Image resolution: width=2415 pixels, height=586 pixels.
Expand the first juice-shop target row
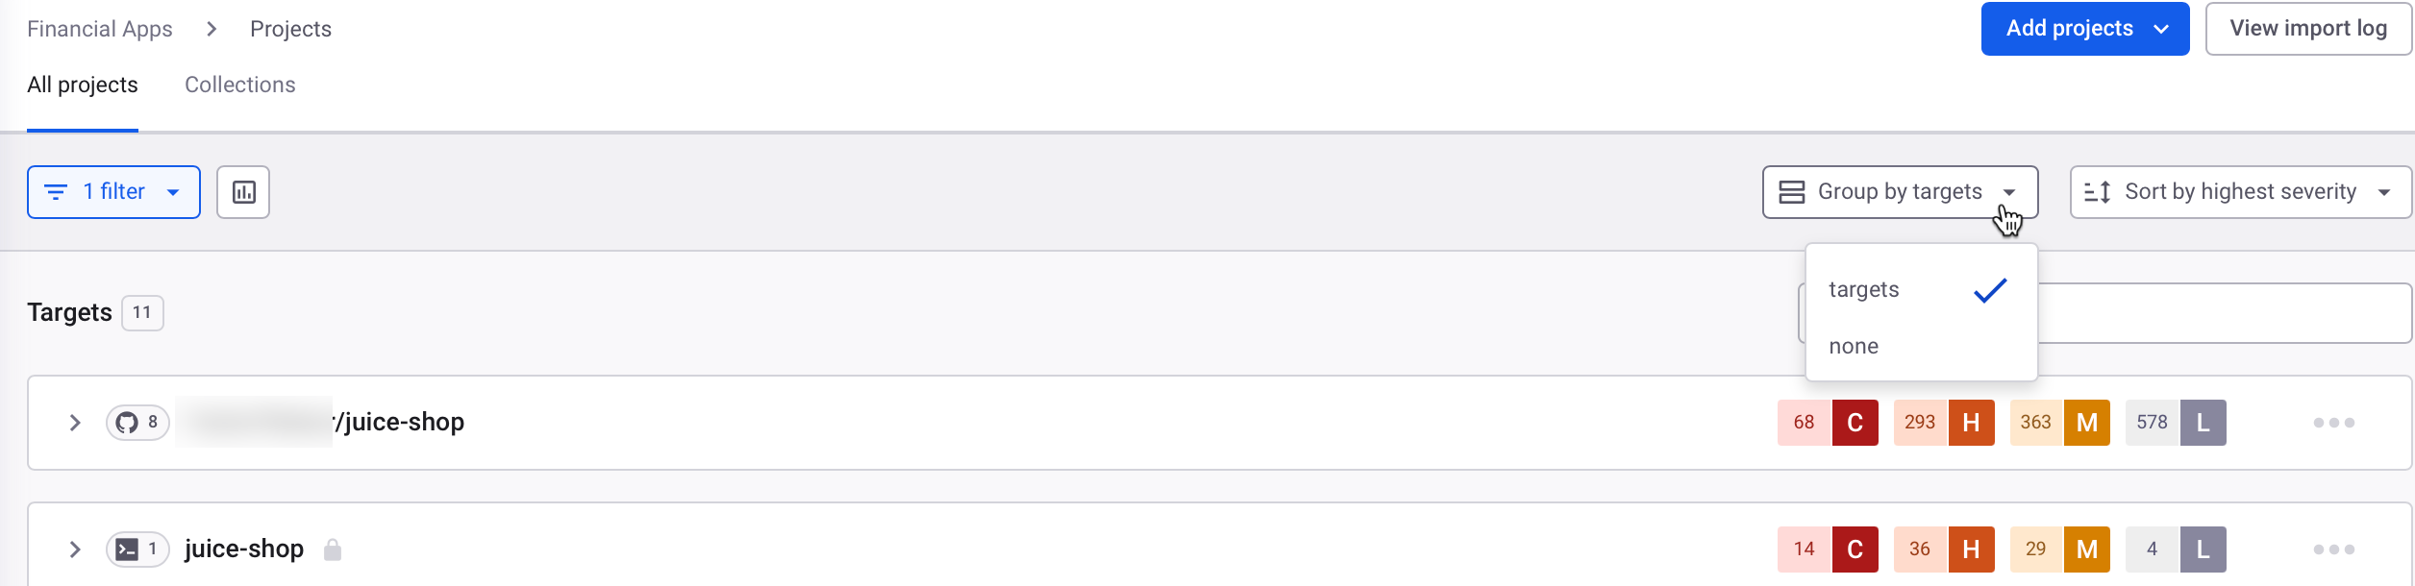tap(74, 422)
